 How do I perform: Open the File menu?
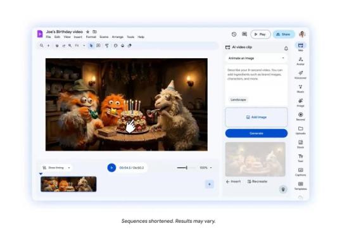[48, 37]
